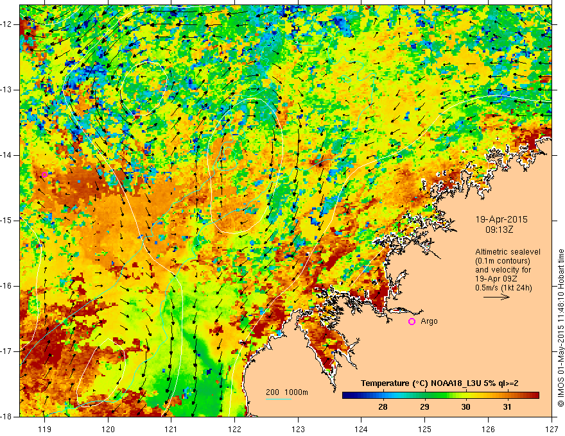Click the '31' colorbar tick label
The height and width of the screenshot is (436, 565).
pos(507,407)
